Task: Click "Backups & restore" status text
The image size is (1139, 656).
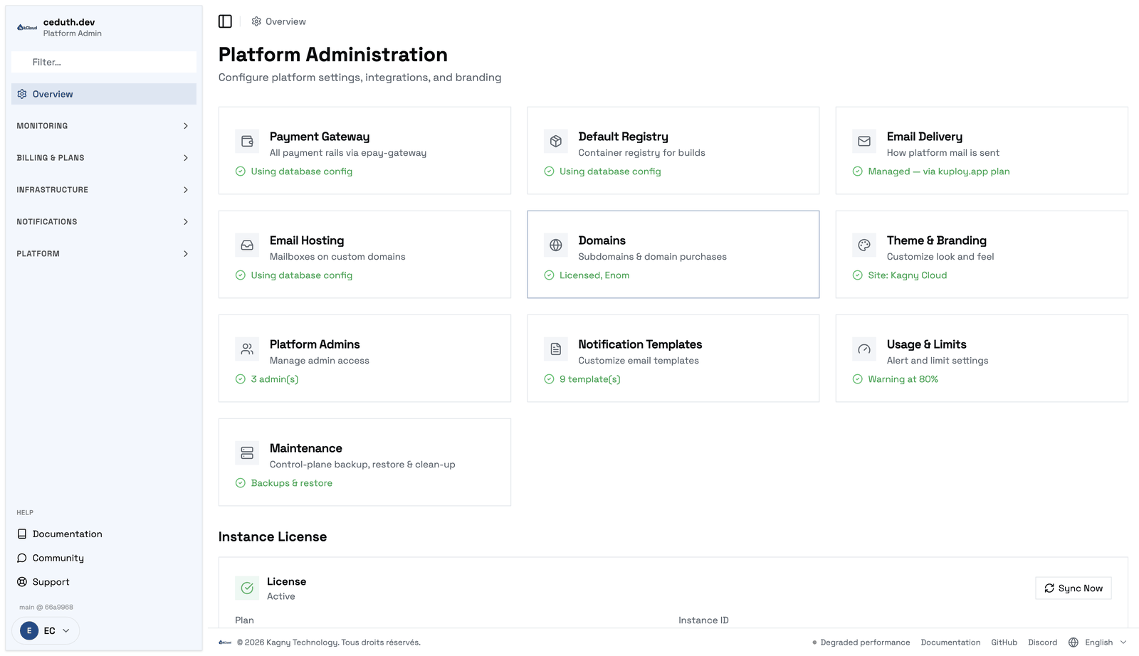Action: [292, 483]
